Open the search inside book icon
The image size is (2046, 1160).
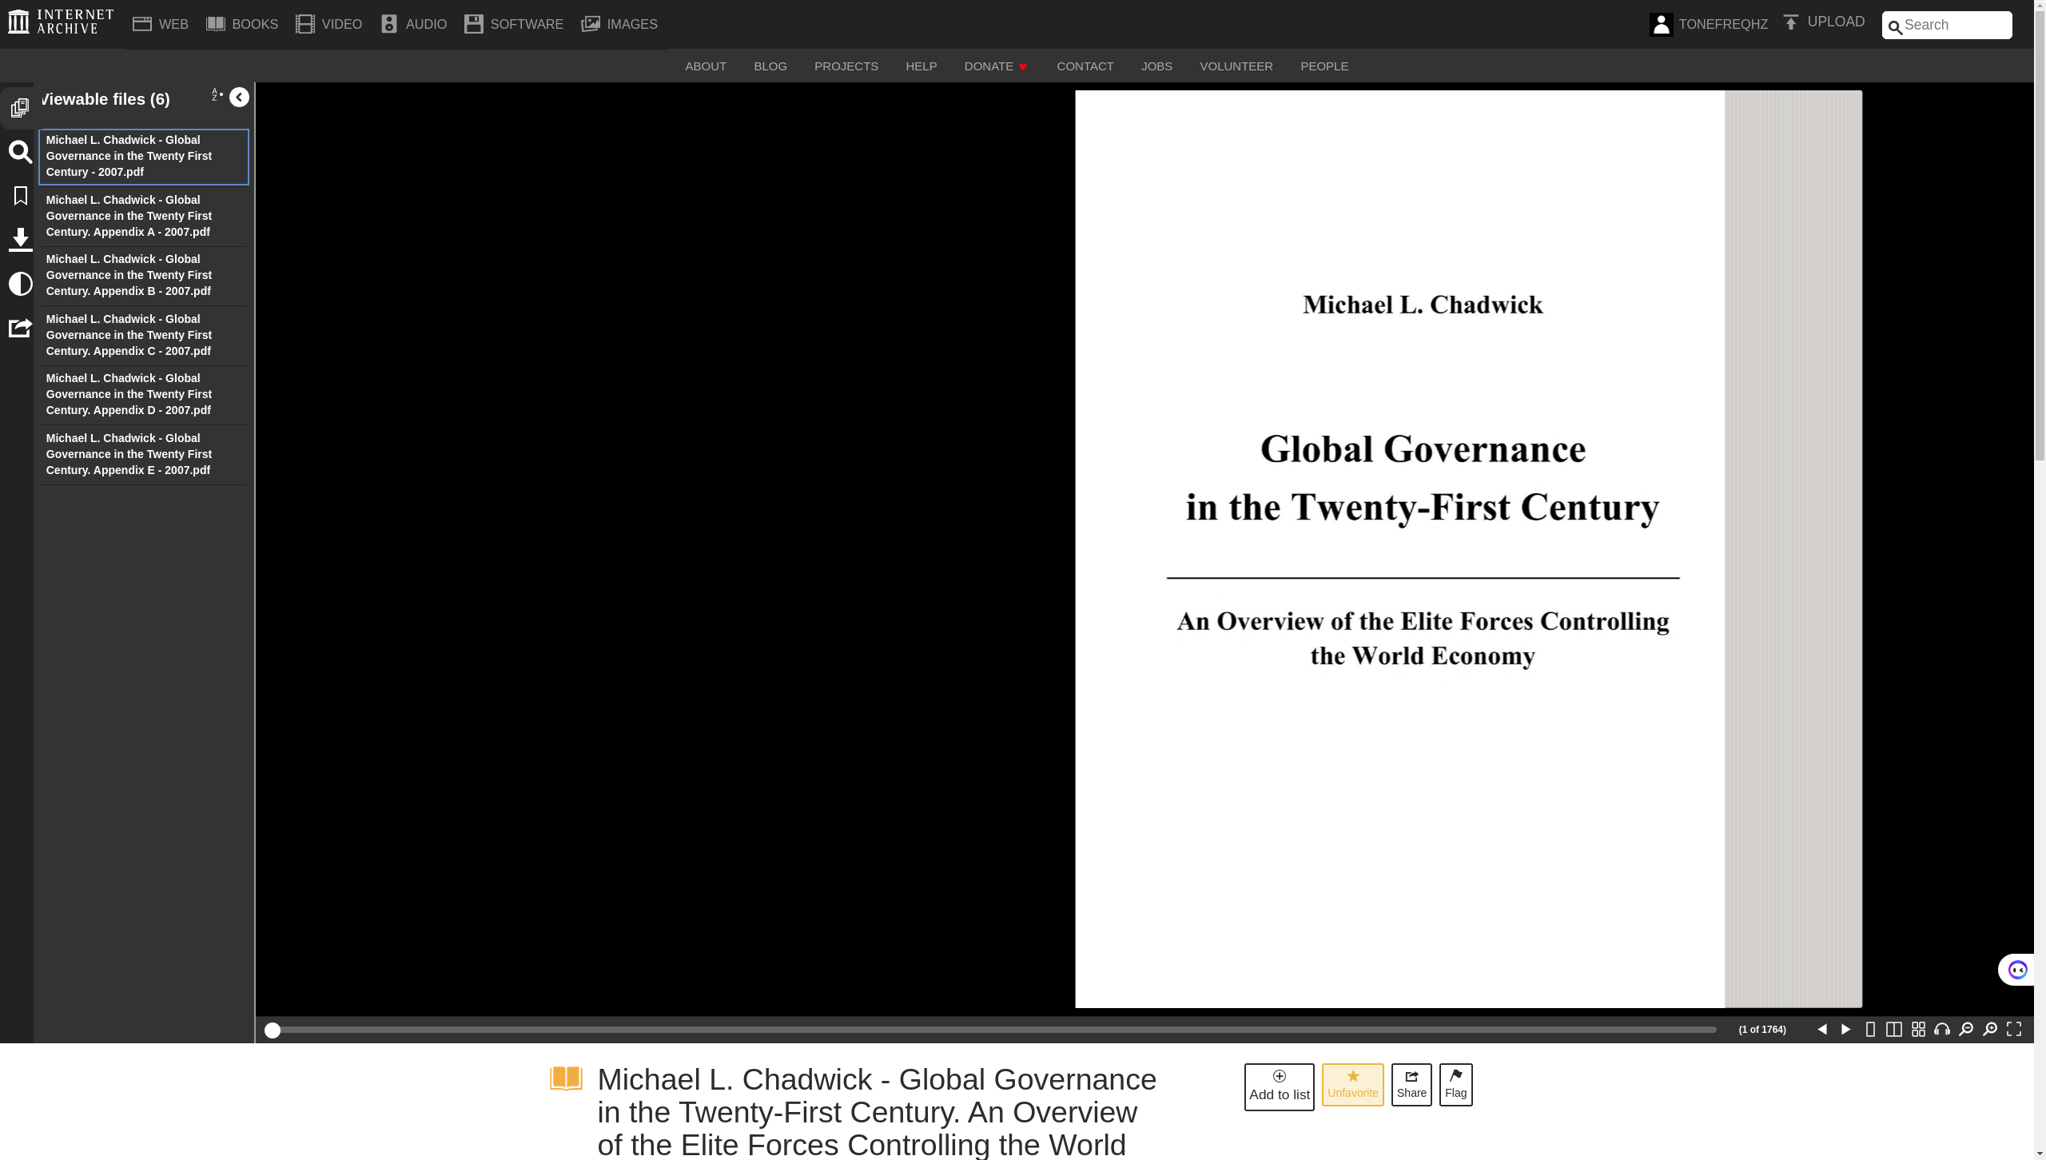pyautogui.click(x=20, y=152)
